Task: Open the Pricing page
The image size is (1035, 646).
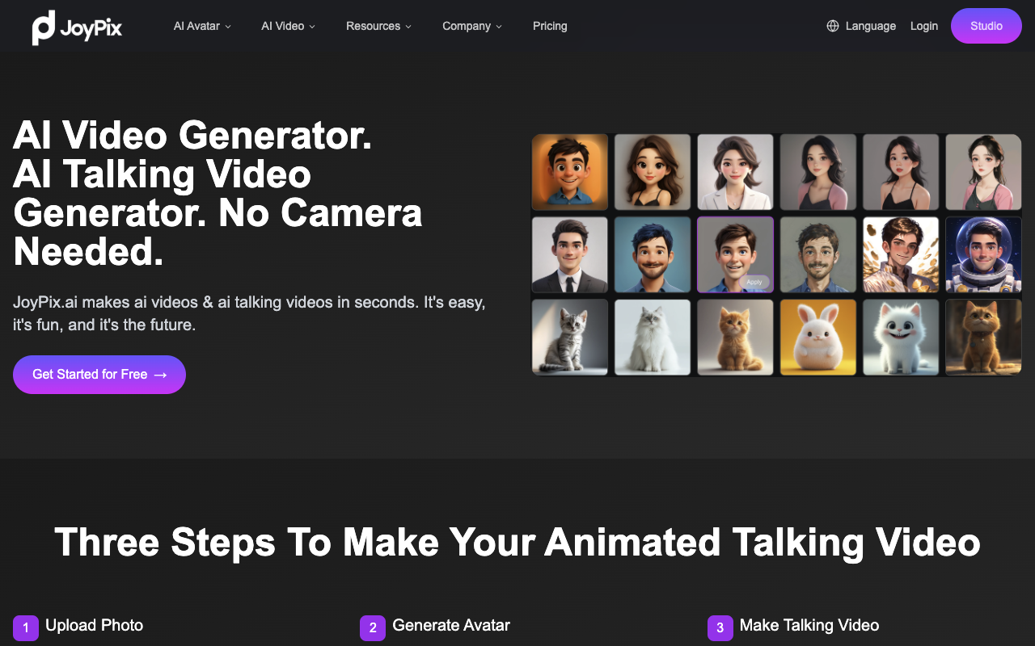Action: click(x=550, y=26)
